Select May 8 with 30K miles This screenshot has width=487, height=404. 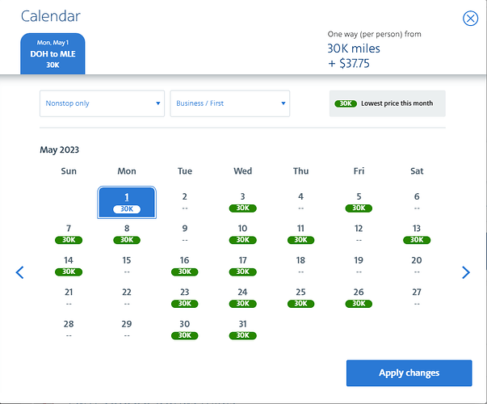coord(127,234)
